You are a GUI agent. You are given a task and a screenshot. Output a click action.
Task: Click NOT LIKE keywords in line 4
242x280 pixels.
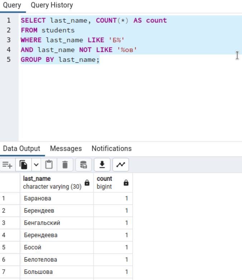tap(96, 50)
